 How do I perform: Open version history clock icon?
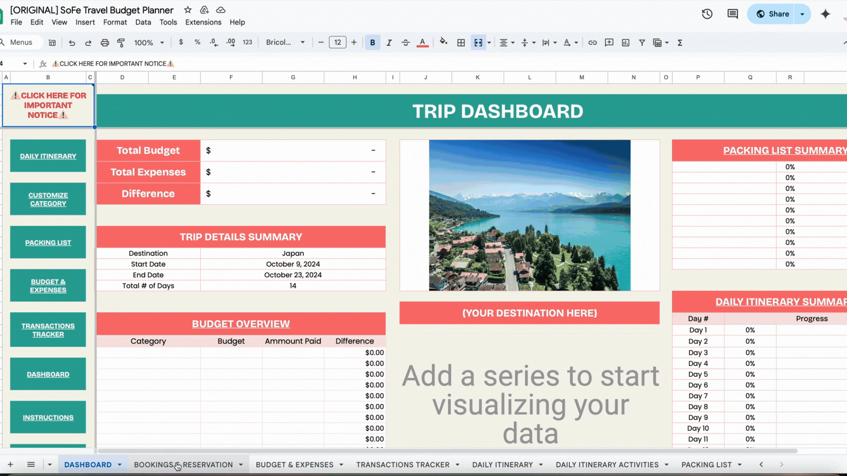point(707,14)
